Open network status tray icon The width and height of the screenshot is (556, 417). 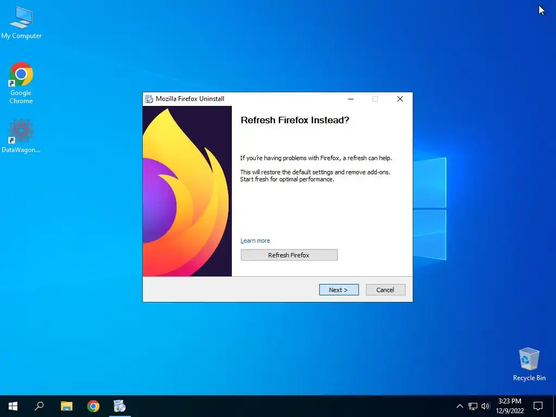[473, 406]
